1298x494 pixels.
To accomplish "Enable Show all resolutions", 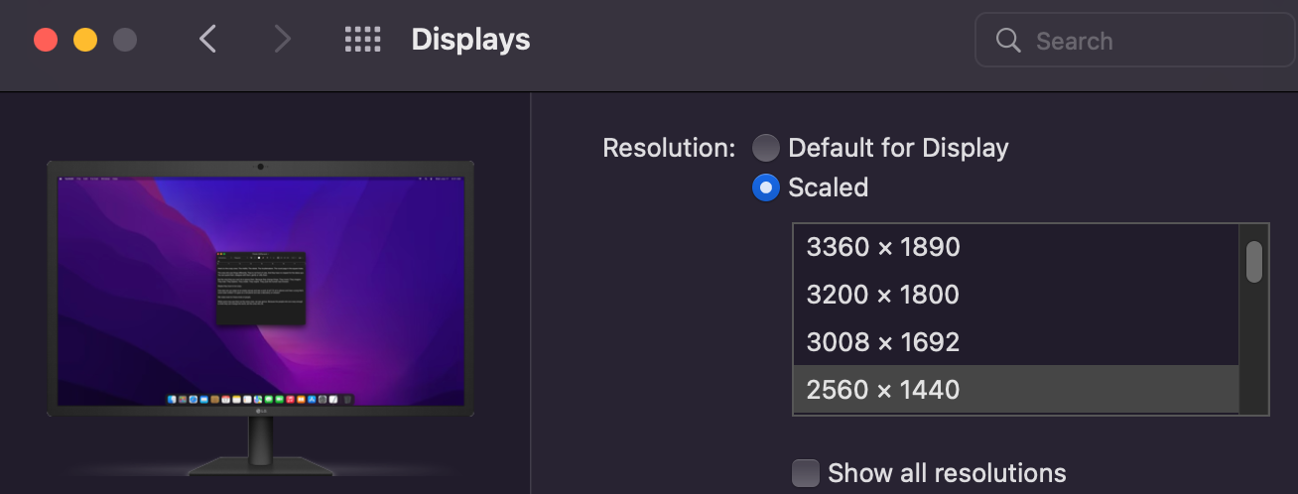I will click(x=806, y=473).
